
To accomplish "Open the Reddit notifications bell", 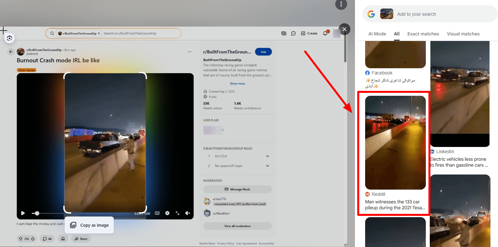I will [325, 33].
